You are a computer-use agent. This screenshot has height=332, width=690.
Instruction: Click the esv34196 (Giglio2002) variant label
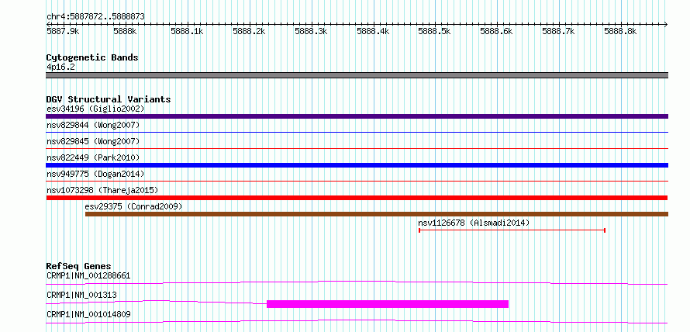point(95,109)
